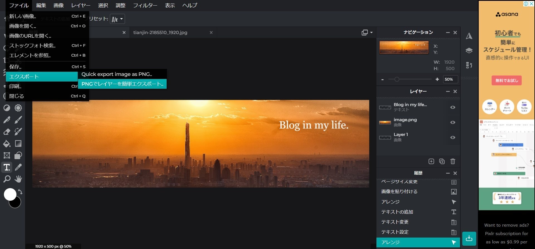Click the teal download save button
Screen dimensions: 535x249
[469, 238]
